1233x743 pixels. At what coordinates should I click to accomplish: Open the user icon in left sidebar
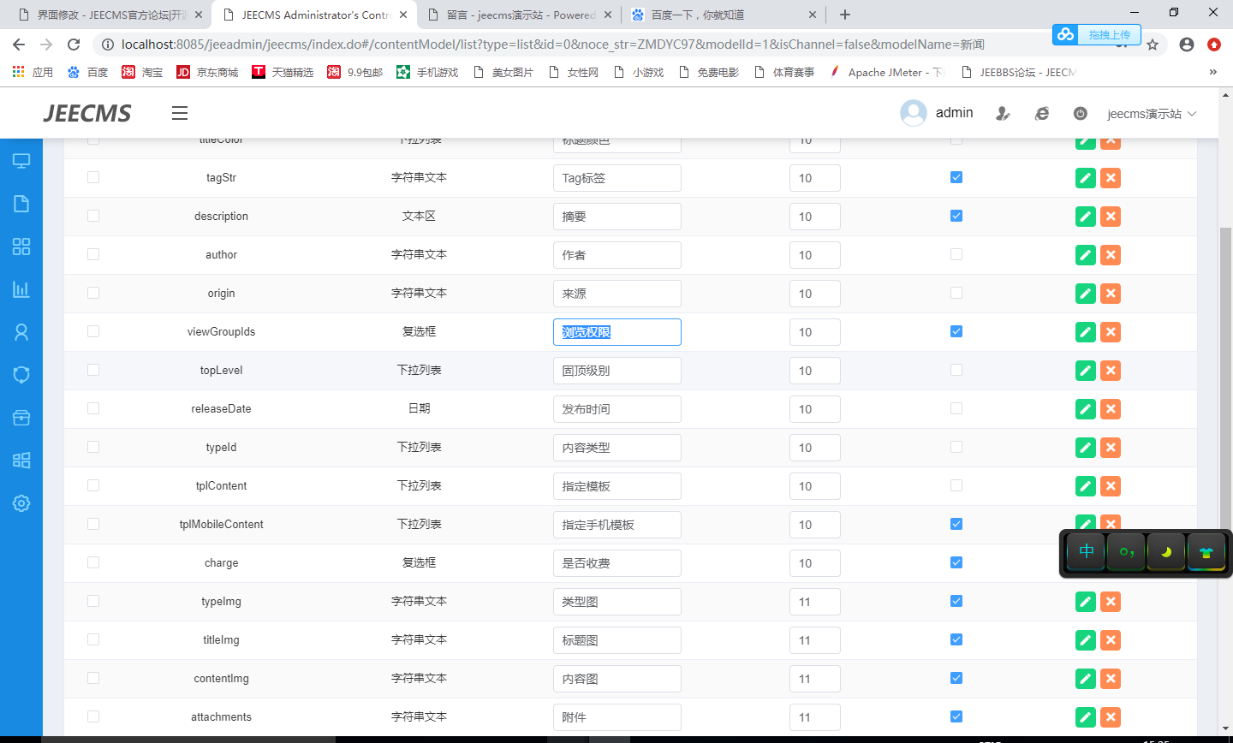coord(21,332)
